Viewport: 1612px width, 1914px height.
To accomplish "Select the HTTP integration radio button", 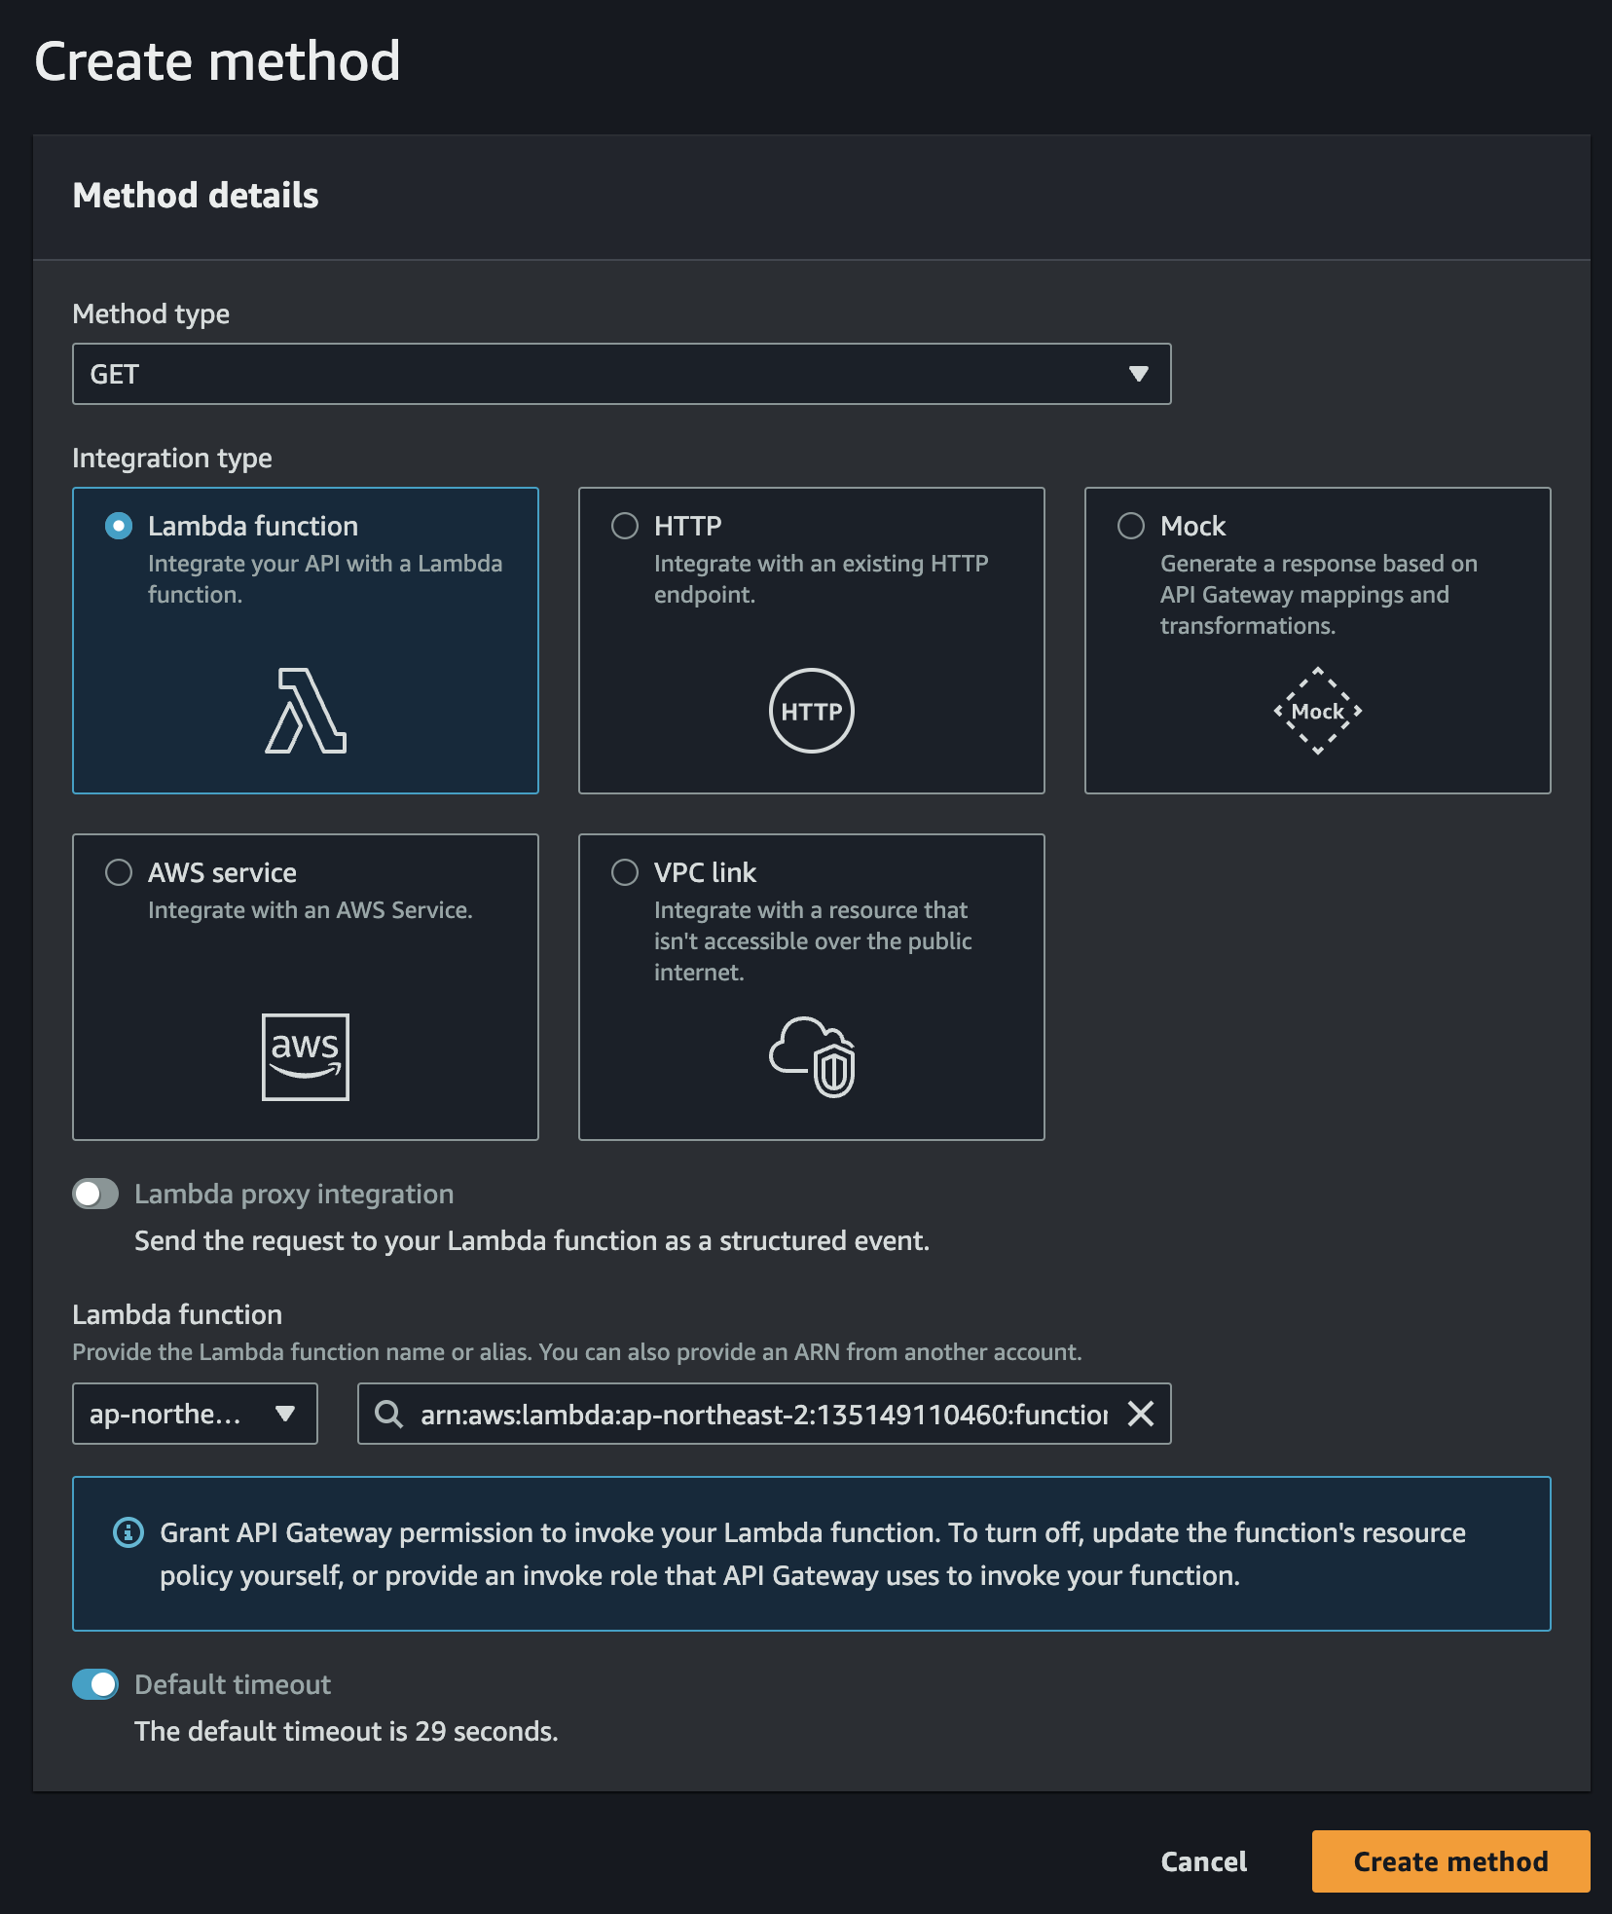I will (625, 526).
